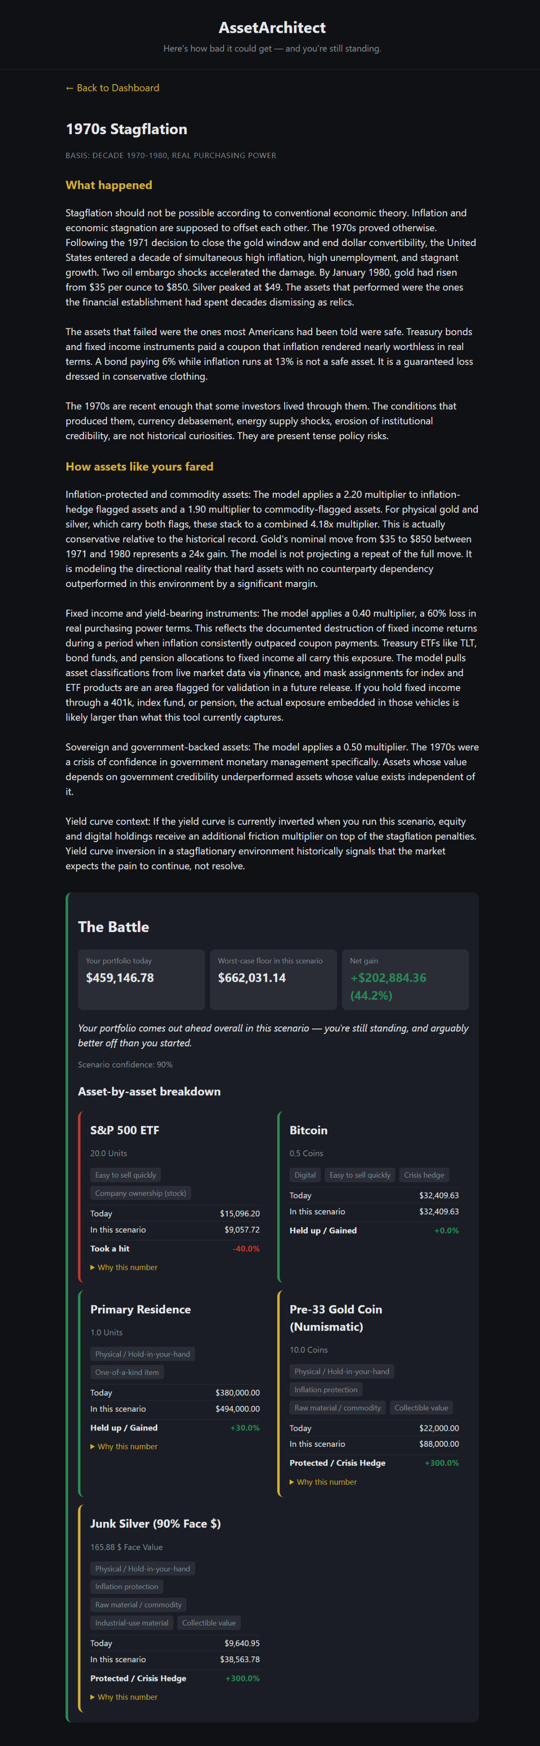540x1746 pixels.
Task: Click Primary Residence One-of-a-kind item tag
Action: pos(127,1372)
